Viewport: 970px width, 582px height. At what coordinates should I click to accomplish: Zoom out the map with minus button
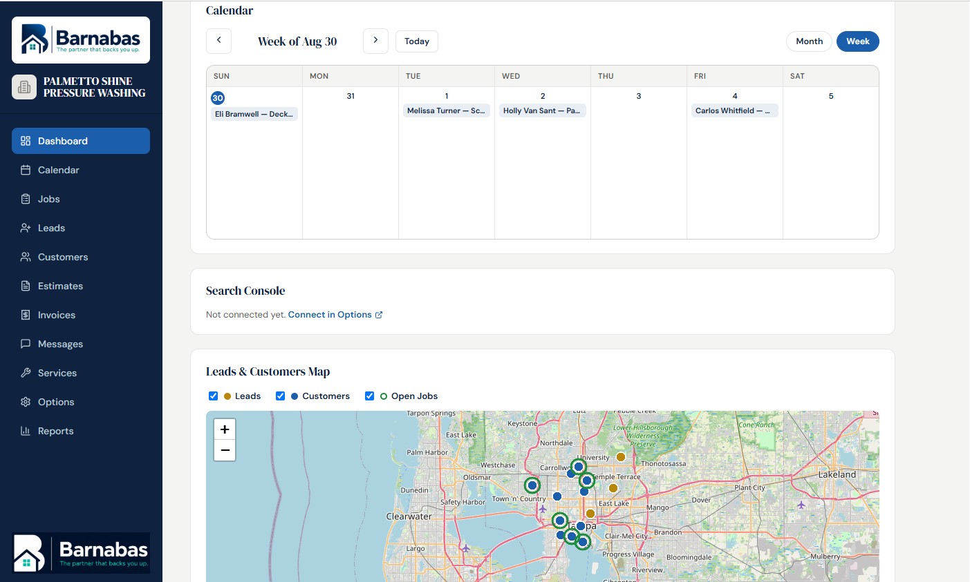225,450
